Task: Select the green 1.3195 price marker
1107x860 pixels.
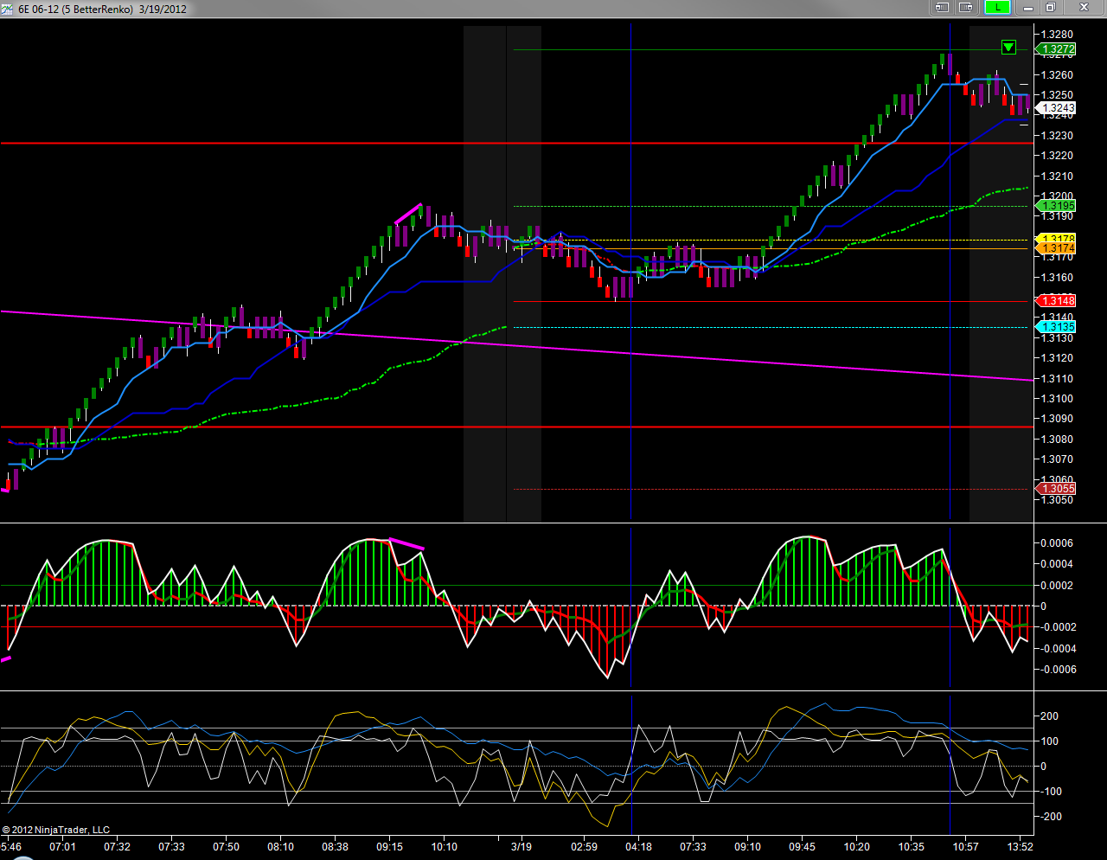Action: pyautogui.click(x=1056, y=206)
